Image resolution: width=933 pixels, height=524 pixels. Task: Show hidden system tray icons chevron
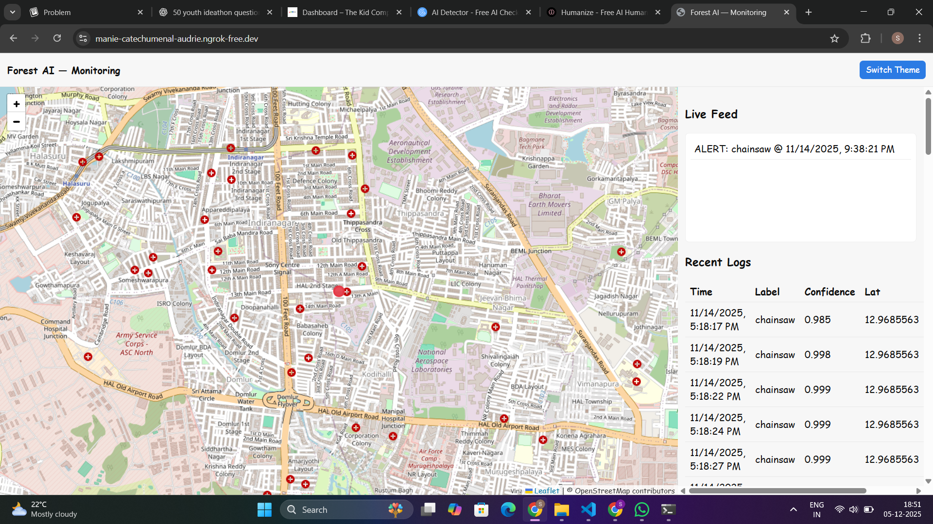click(793, 509)
